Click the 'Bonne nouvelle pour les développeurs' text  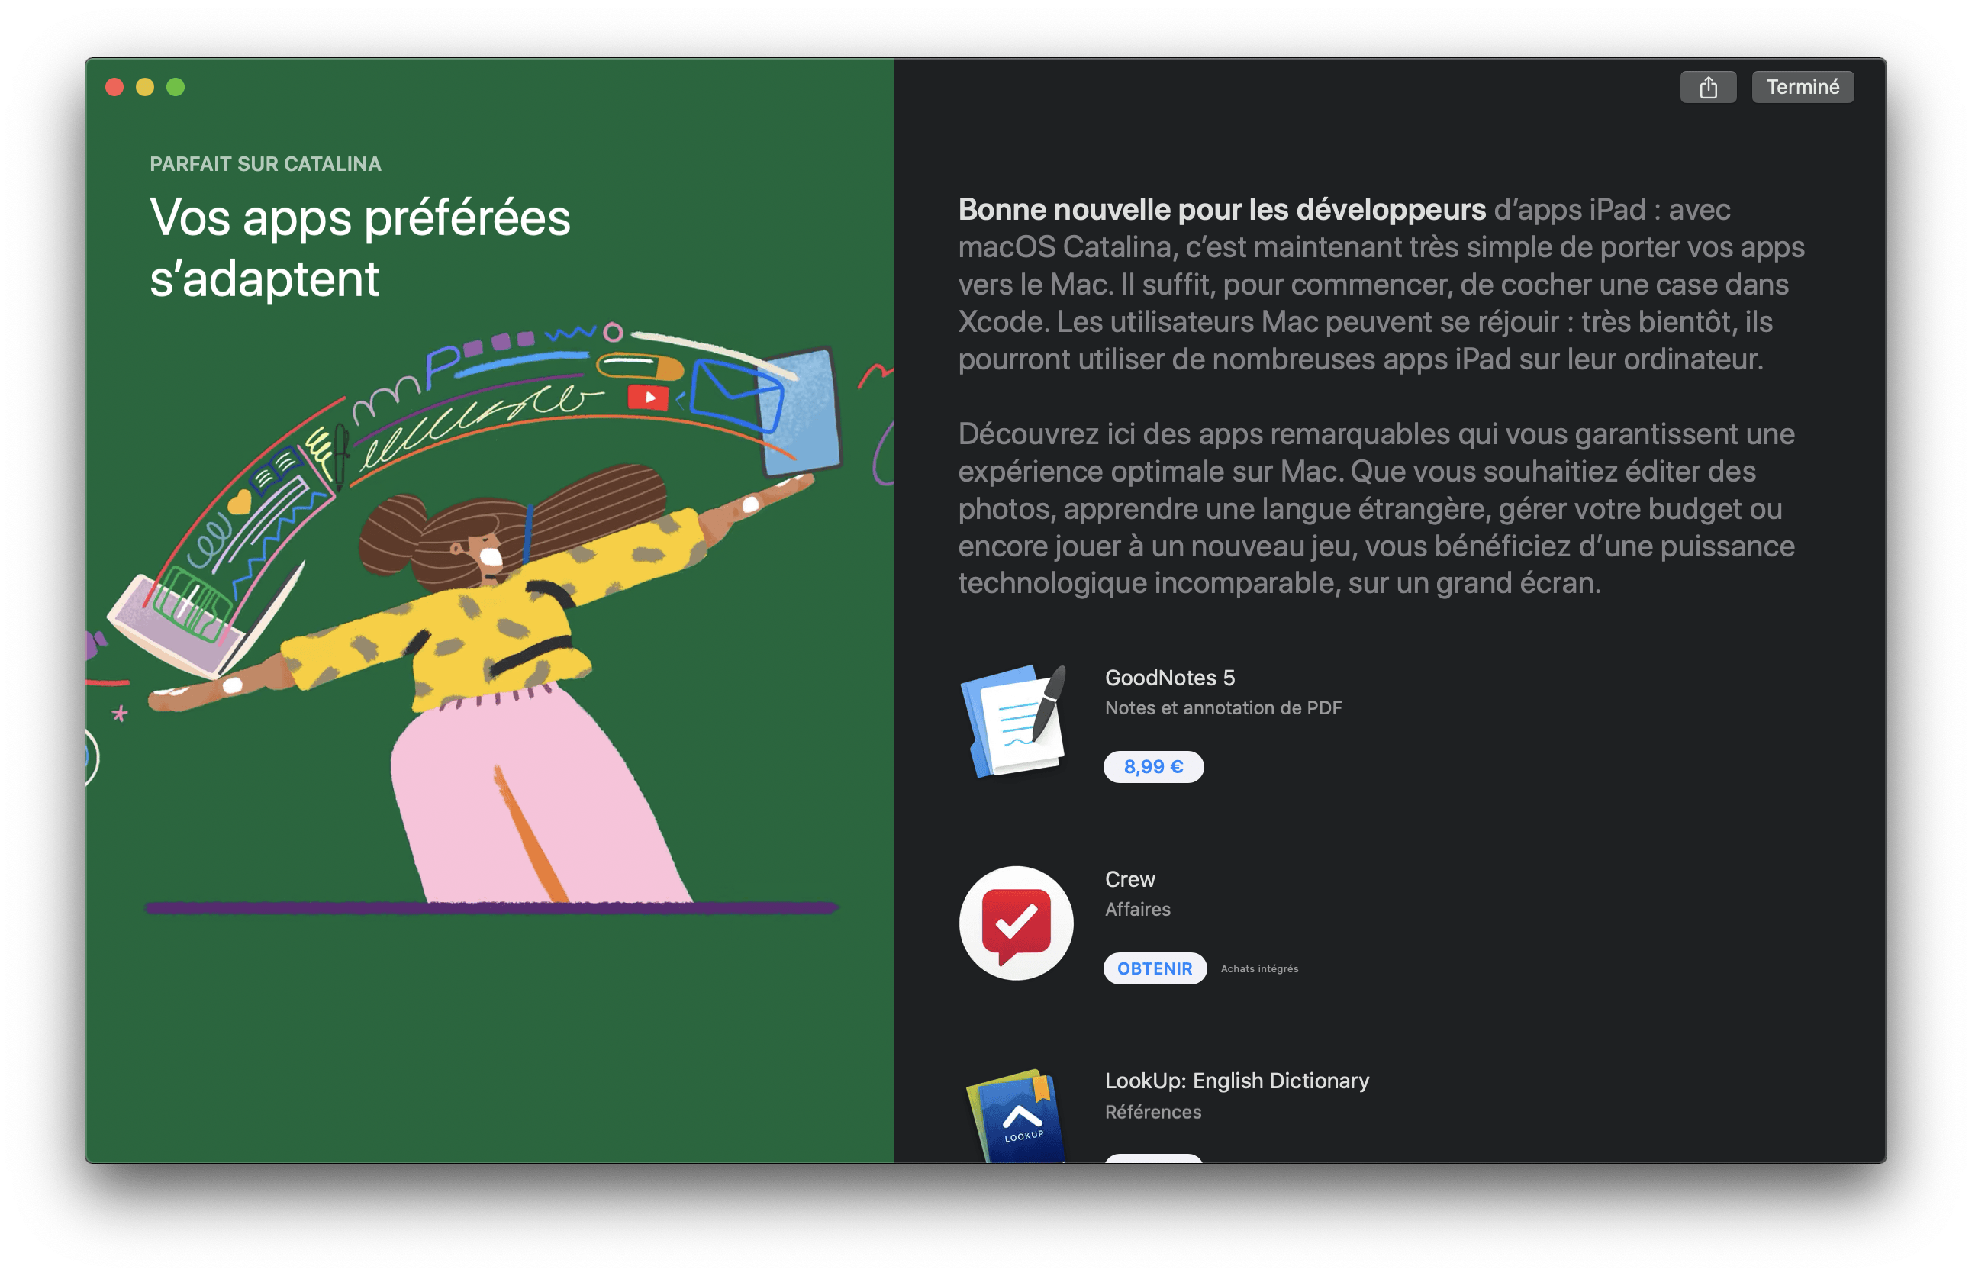pyautogui.click(x=1221, y=210)
